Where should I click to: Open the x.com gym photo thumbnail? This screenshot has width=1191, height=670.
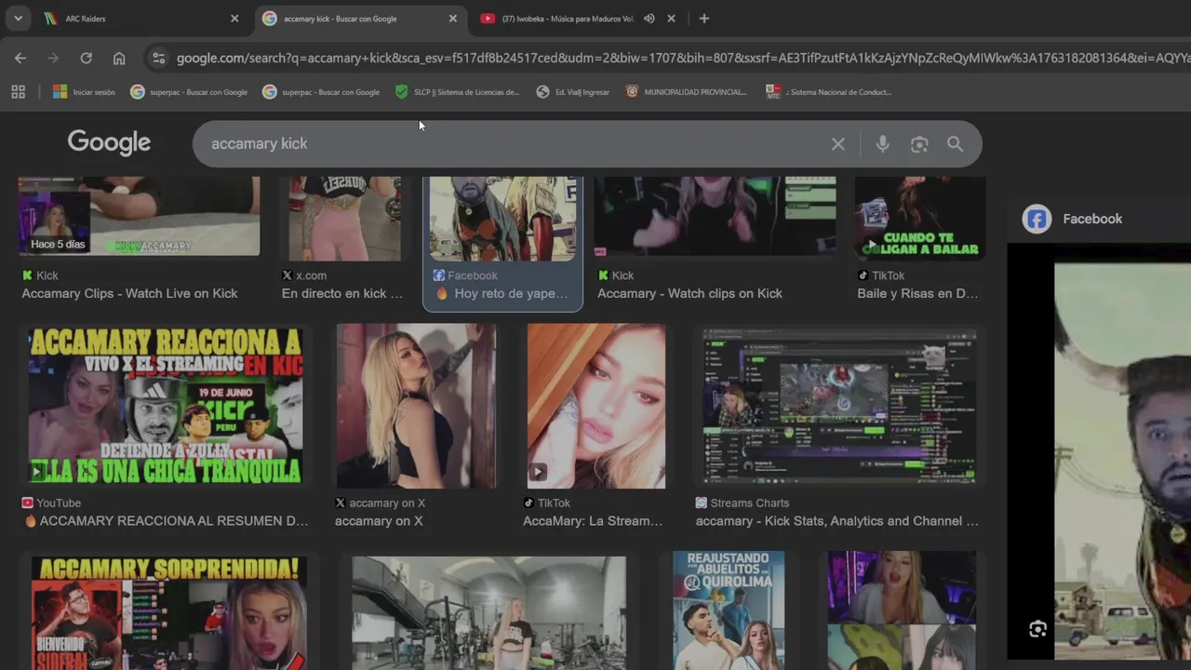click(x=344, y=219)
